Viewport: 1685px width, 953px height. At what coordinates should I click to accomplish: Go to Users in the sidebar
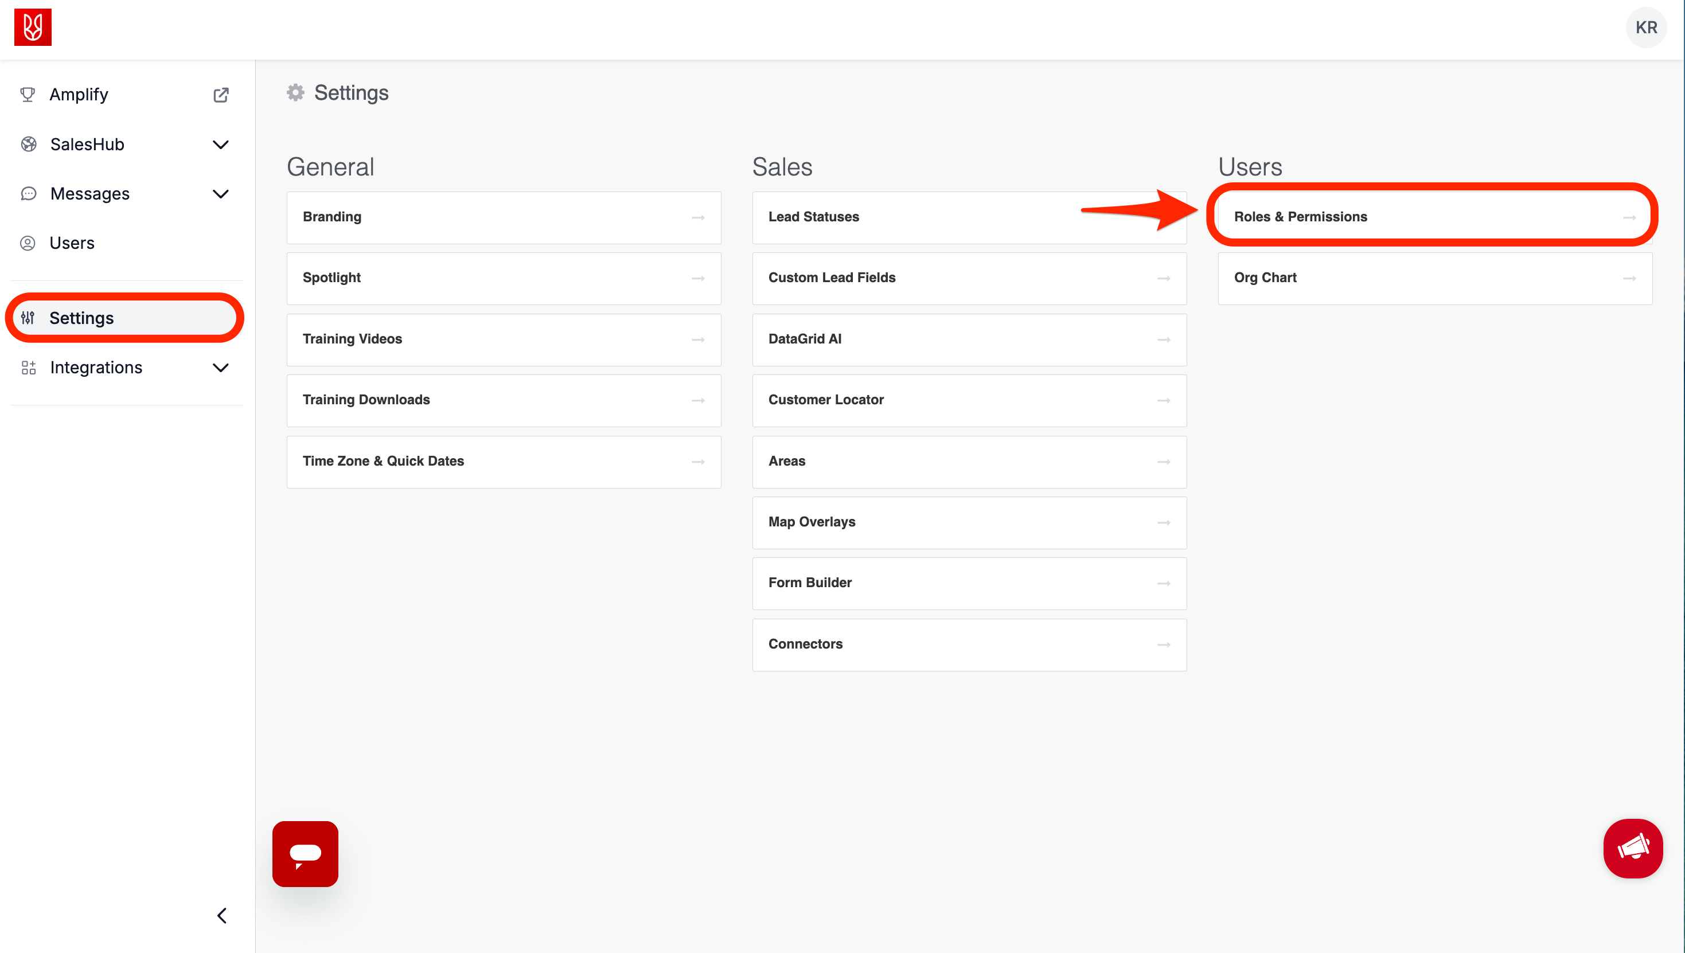[x=72, y=243]
